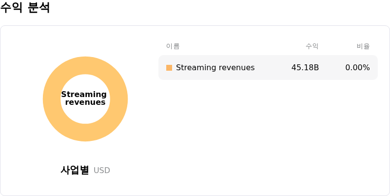Click the USD currency label
This screenshot has height=196, width=390.
click(x=102, y=171)
